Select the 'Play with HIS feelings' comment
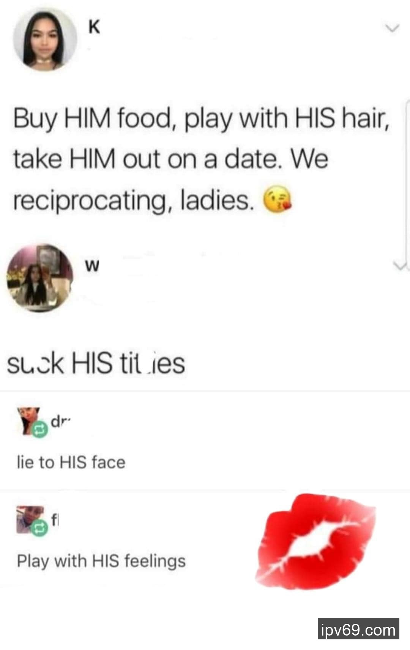The image size is (410, 650). pyautogui.click(x=101, y=561)
